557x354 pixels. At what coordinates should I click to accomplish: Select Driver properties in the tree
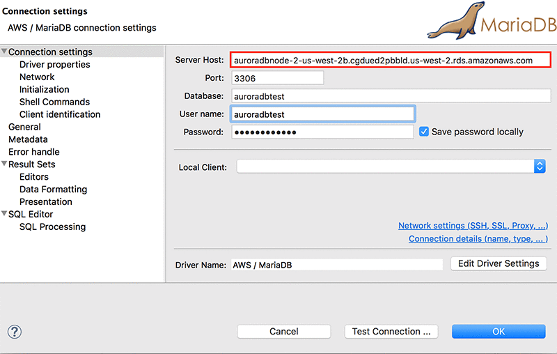coord(55,64)
